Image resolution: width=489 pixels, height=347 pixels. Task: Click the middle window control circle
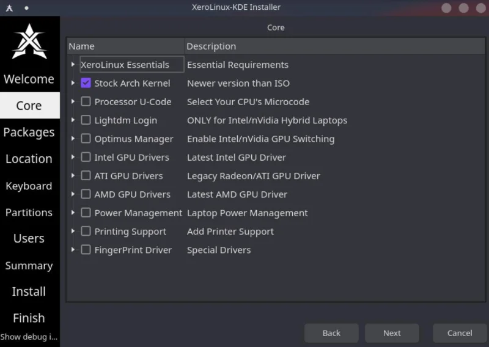(463, 8)
